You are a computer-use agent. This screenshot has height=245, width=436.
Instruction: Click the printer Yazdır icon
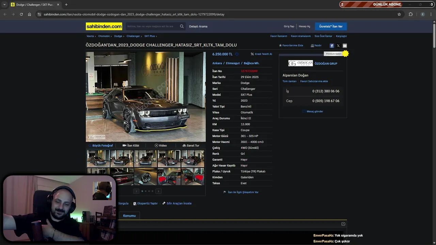tap(312, 46)
